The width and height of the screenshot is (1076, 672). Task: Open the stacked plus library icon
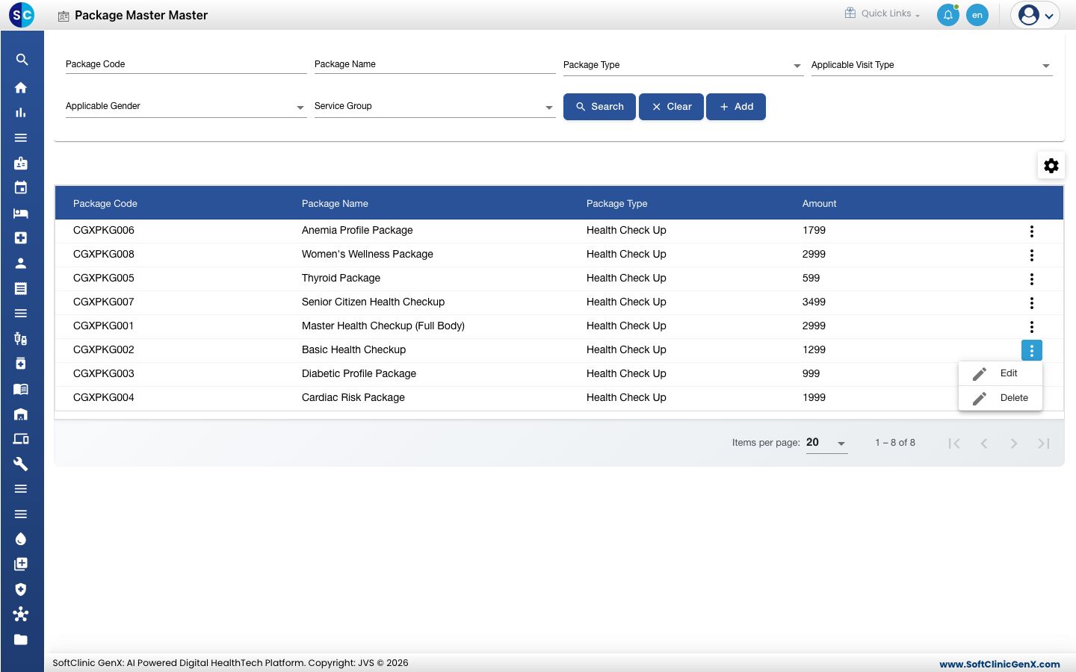pyautogui.click(x=21, y=564)
